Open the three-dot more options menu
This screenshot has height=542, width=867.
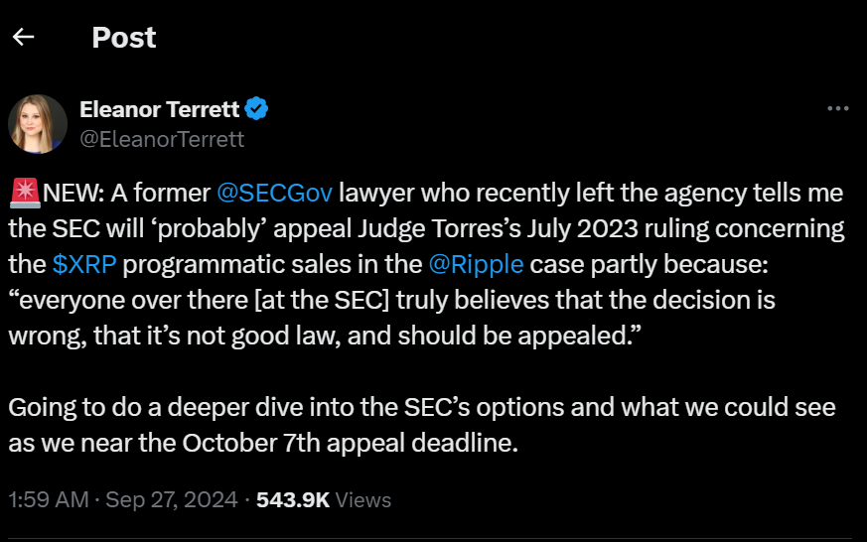pyautogui.click(x=838, y=108)
